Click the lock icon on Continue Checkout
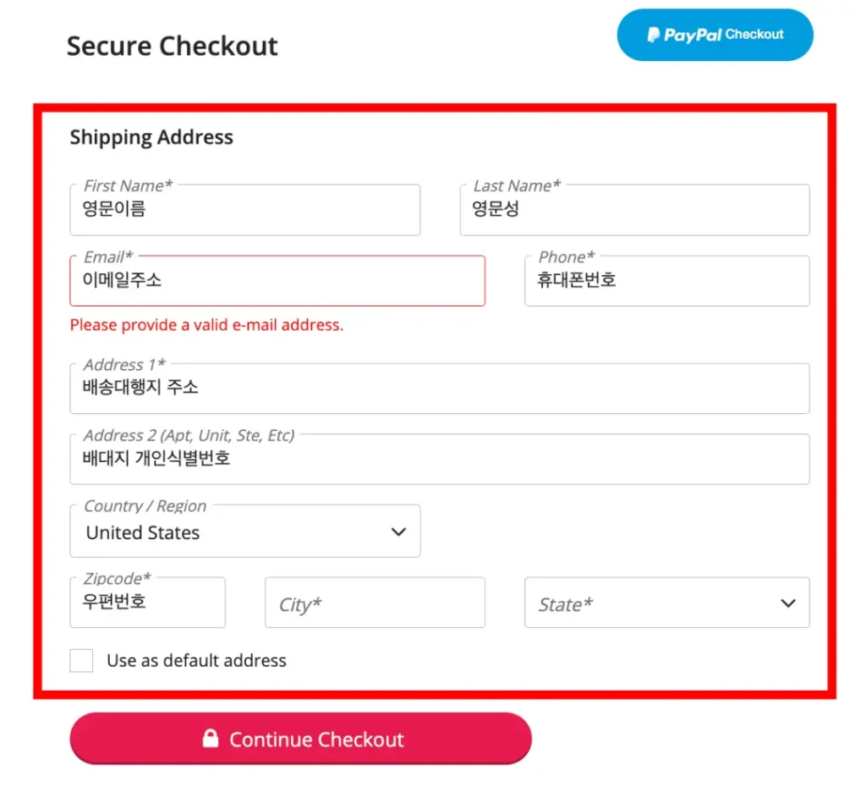Image resolution: width=866 pixels, height=799 pixels. tap(211, 739)
